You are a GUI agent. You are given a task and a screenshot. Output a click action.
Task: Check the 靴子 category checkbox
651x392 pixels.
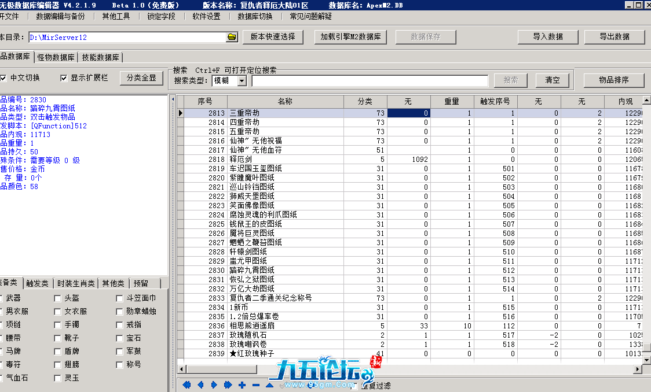pos(57,338)
